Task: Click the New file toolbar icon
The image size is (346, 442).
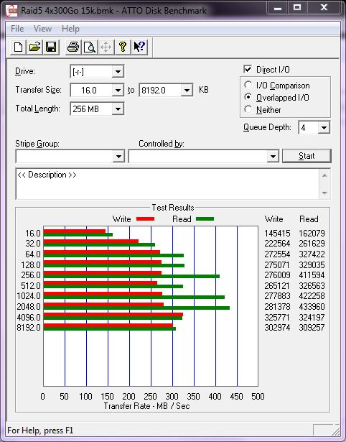Action: click(19, 47)
